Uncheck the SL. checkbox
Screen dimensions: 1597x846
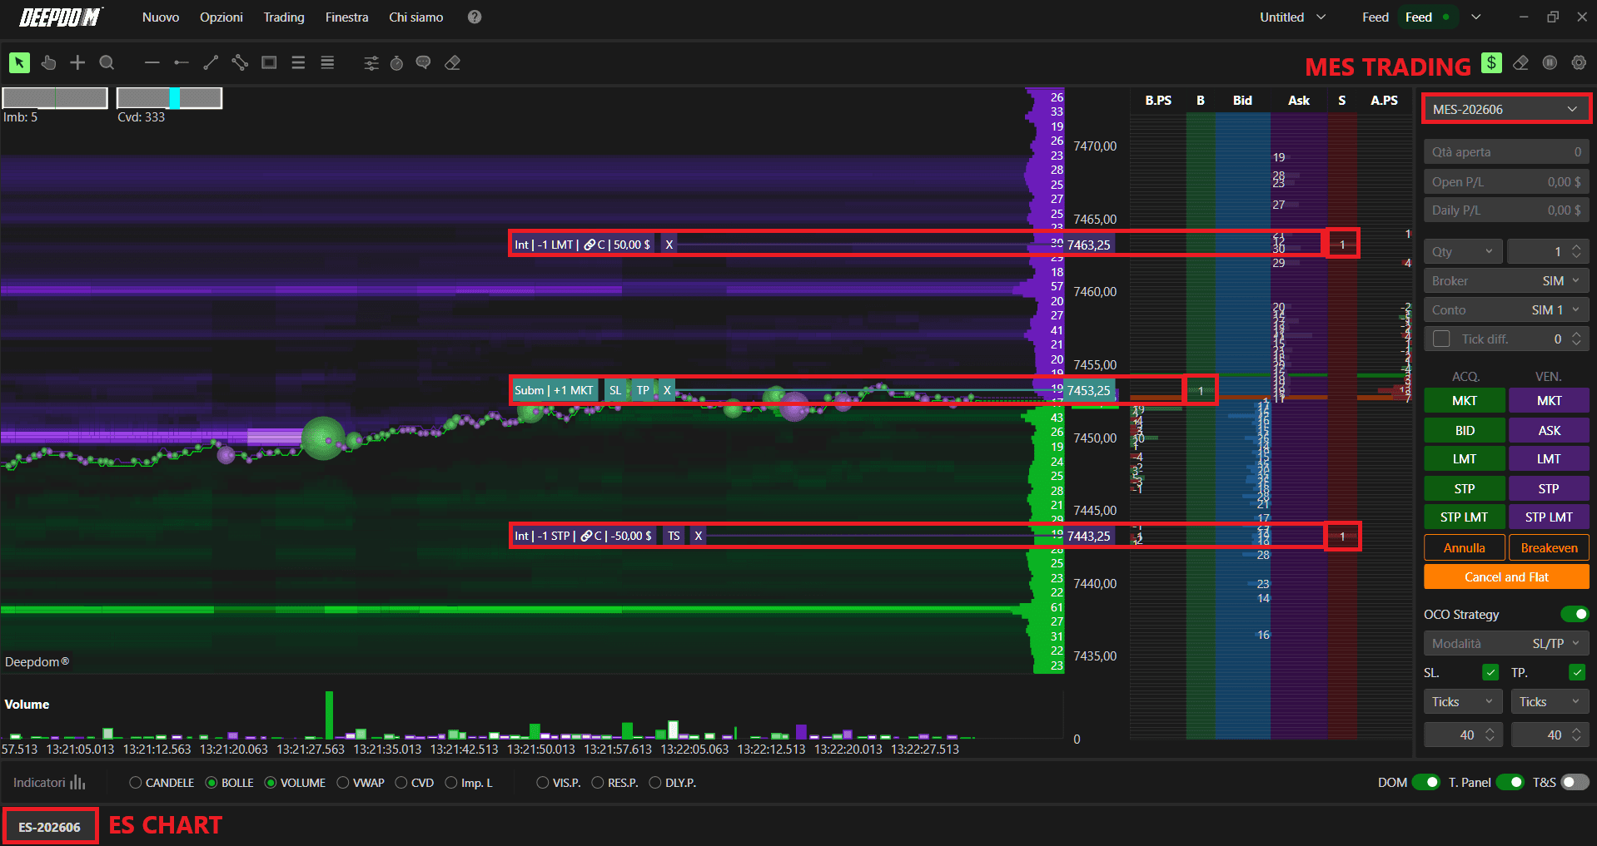point(1490,672)
